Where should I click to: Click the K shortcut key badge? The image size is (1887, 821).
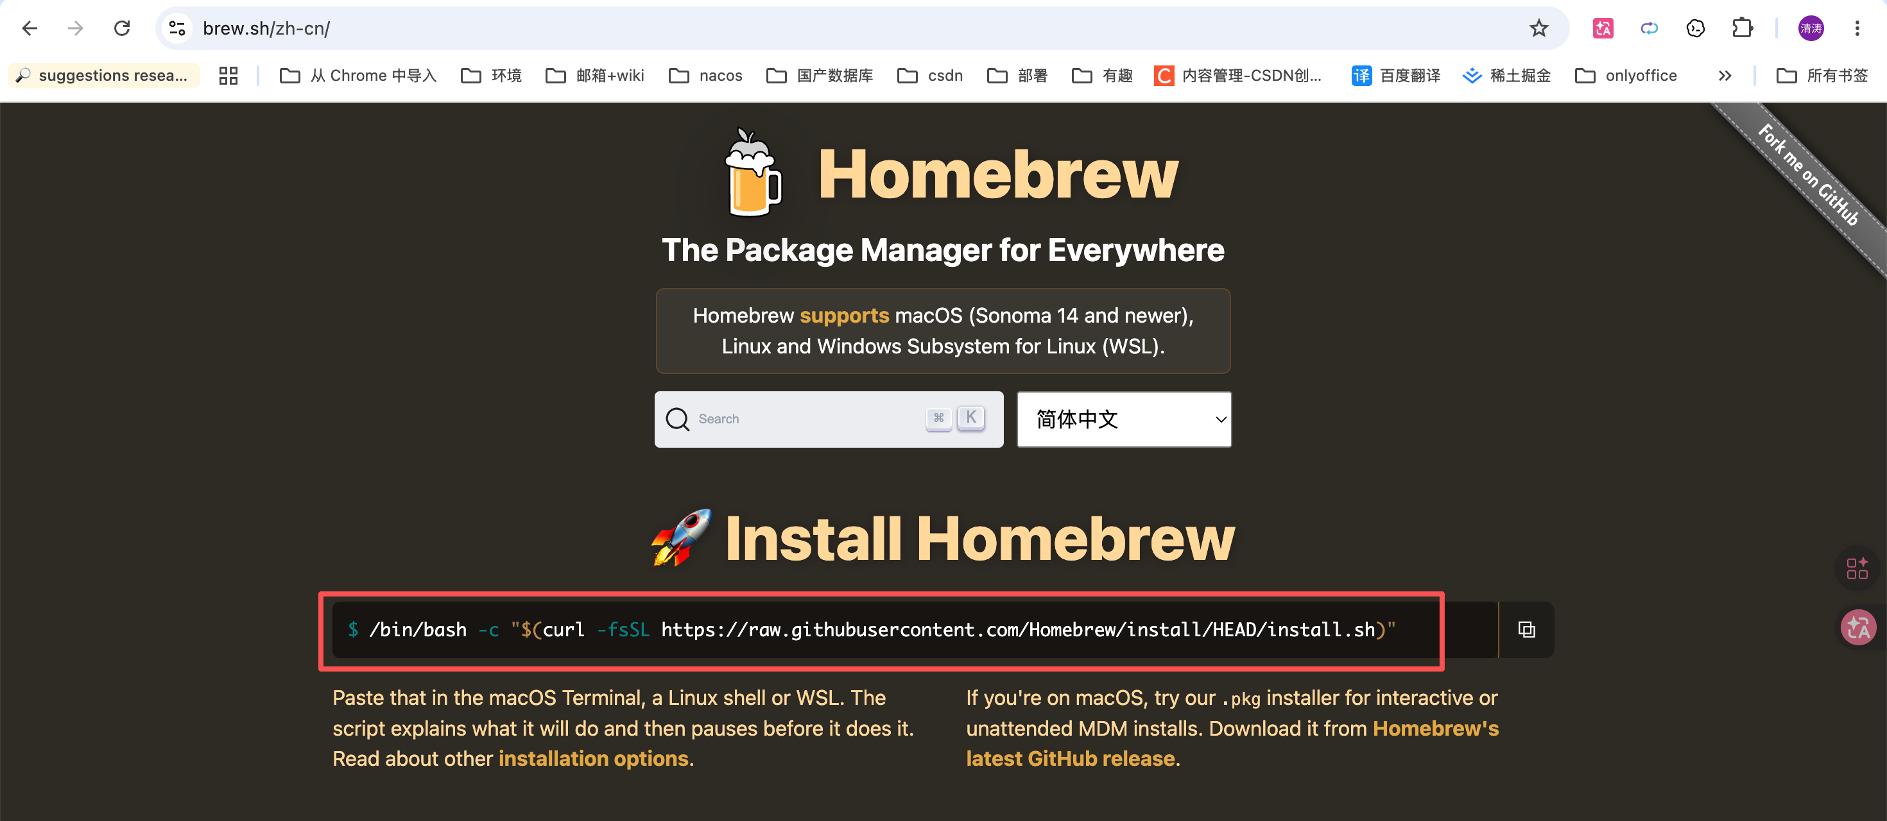click(x=971, y=418)
